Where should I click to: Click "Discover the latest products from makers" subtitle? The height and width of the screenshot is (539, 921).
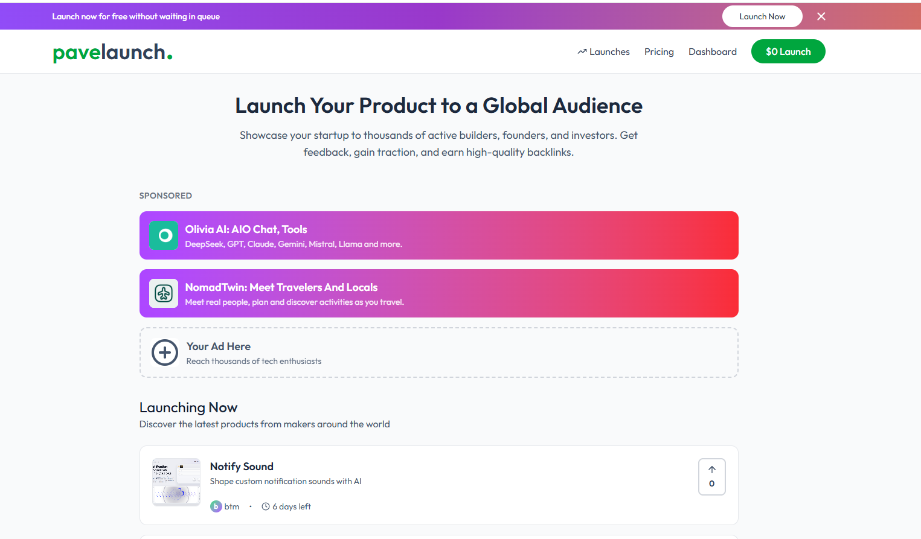265,424
